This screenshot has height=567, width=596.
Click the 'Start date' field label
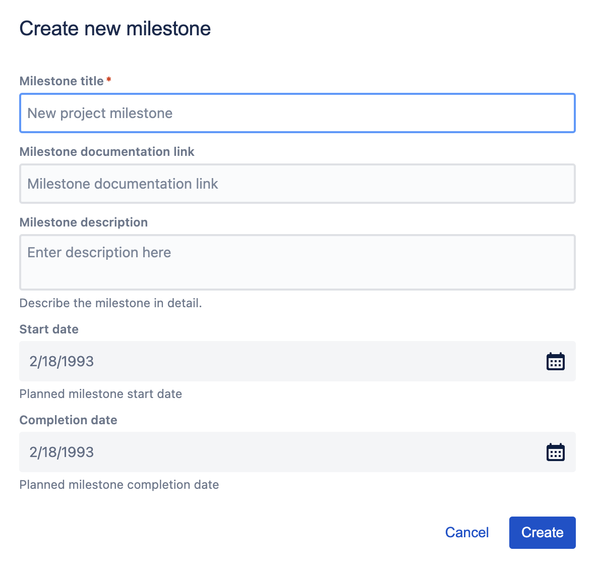click(x=49, y=329)
